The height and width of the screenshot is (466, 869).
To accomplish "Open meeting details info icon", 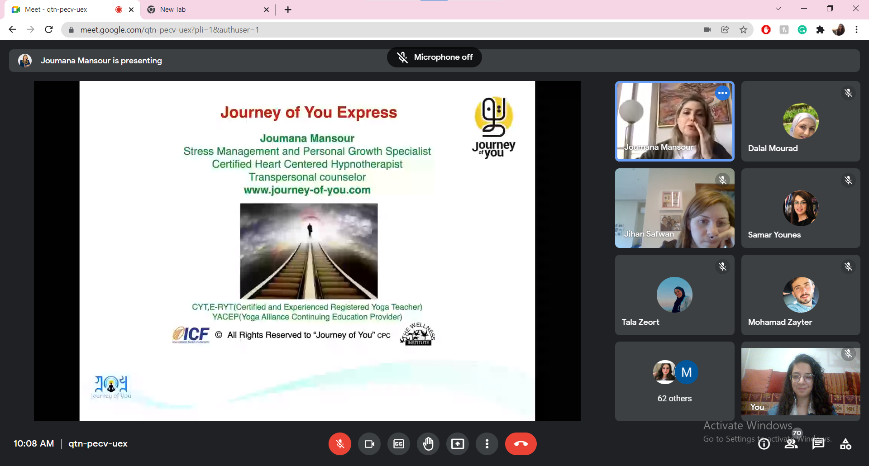I will coord(764,444).
